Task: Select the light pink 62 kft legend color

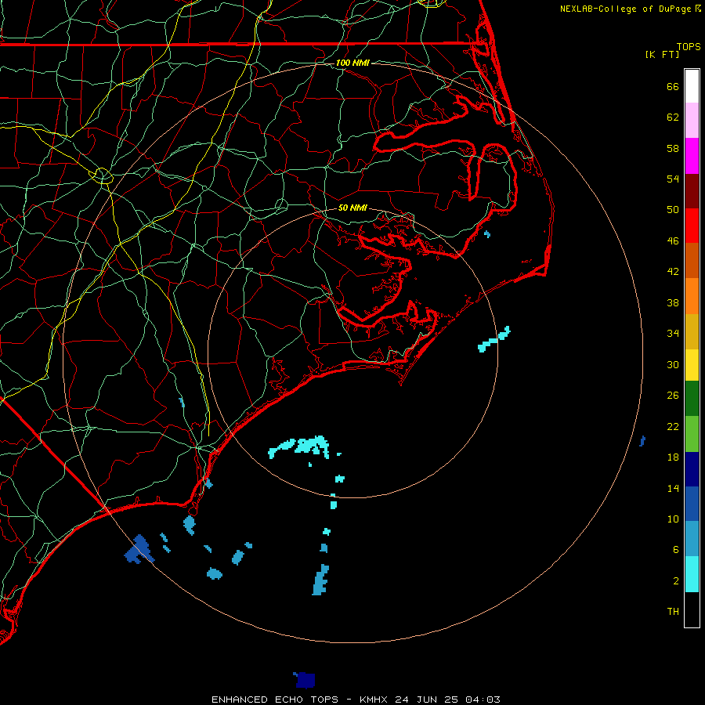Action: pos(692,120)
